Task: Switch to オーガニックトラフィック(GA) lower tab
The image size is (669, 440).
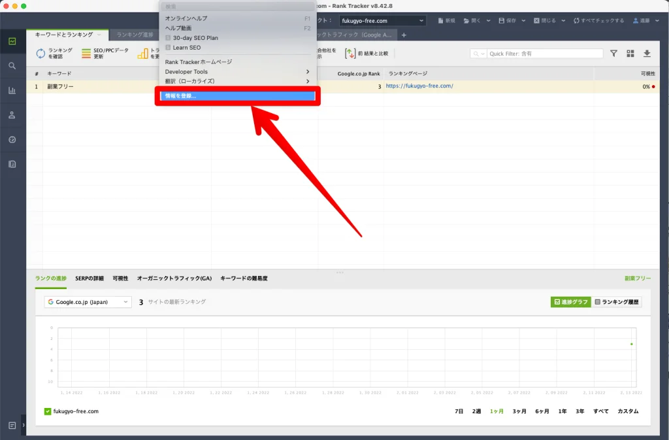Action: (174, 279)
